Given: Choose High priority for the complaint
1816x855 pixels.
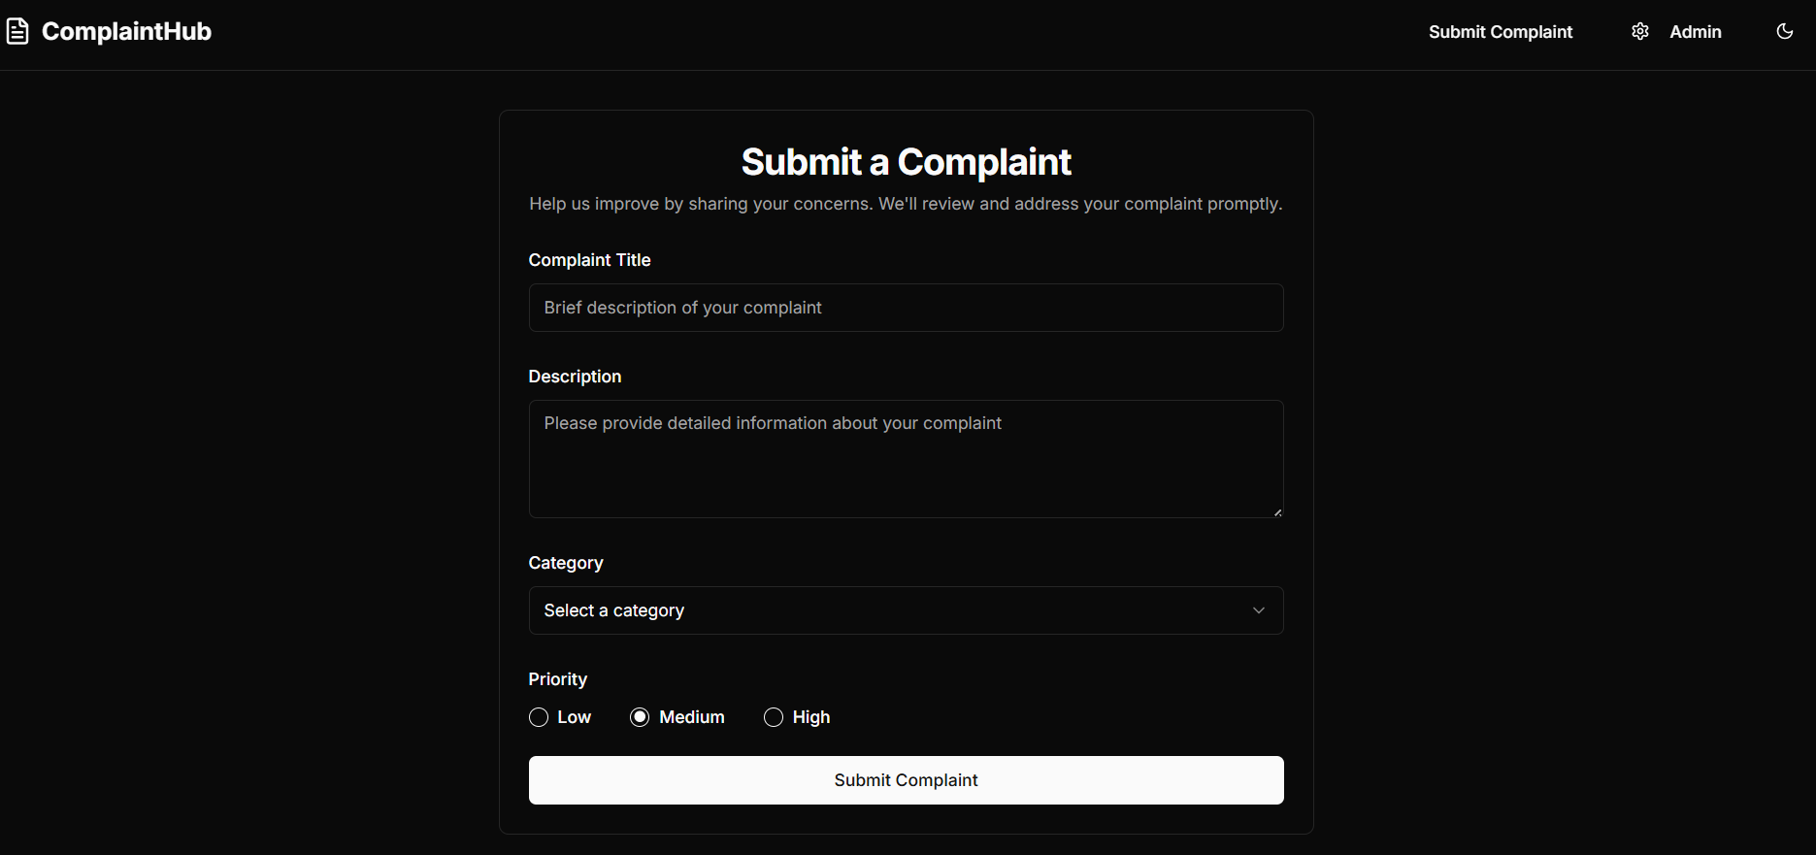Looking at the screenshot, I should pyautogui.click(x=773, y=717).
